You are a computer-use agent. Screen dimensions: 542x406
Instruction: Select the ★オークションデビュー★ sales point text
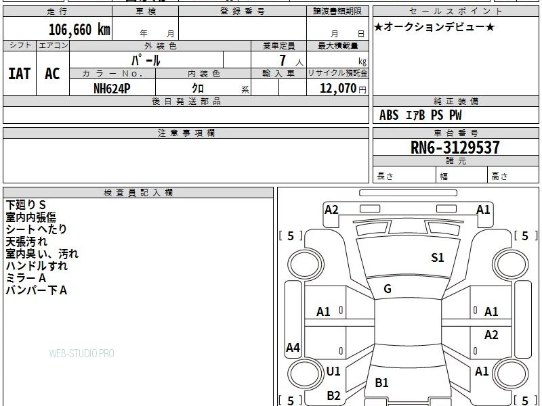coord(434,27)
